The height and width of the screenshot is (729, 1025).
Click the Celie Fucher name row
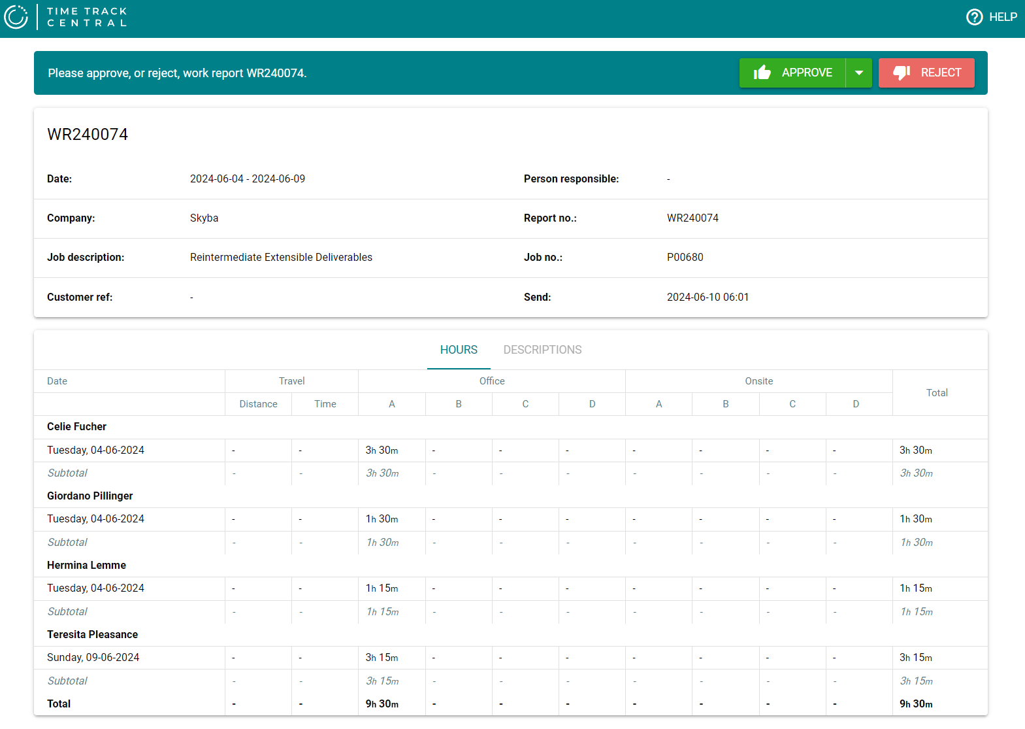(x=511, y=427)
